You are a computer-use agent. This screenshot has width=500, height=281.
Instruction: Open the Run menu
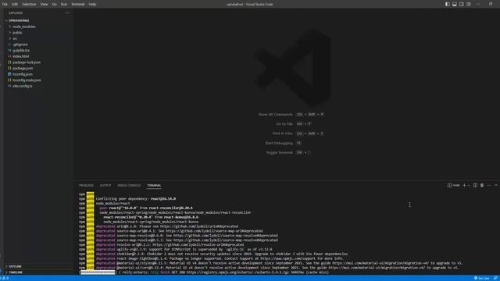click(64, 4)
